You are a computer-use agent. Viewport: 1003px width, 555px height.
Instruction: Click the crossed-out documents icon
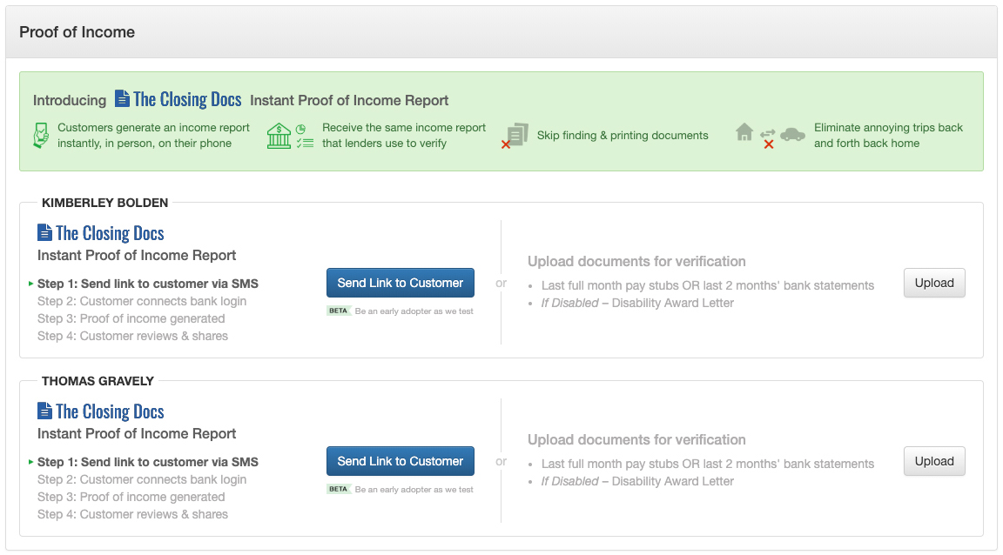click(516, 136)
